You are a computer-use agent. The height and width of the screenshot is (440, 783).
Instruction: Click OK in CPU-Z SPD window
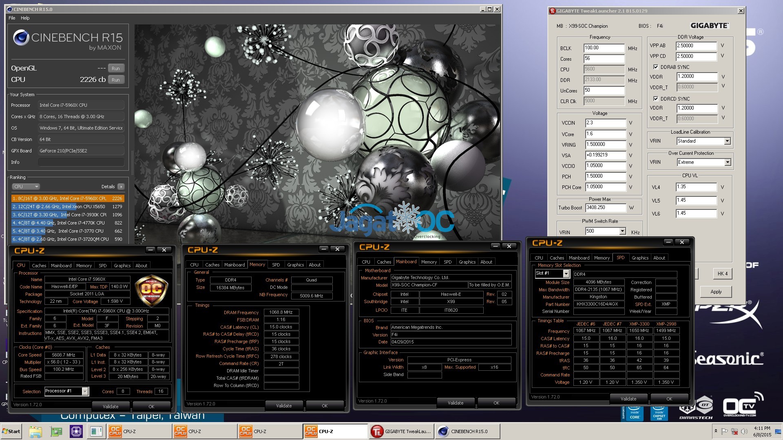coord(669,398)
